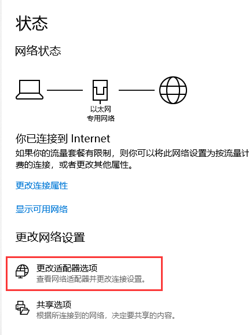Viewport: 249px width, 335px height.
Task: Click the 更改适配器选项 globe-monitor icon
Action: pyautogui.click(x=22, y=271)
